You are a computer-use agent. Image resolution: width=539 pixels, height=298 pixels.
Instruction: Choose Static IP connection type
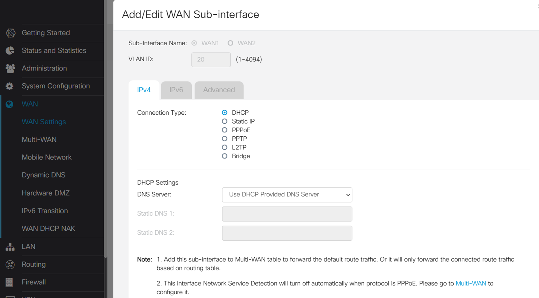point(224,121)
